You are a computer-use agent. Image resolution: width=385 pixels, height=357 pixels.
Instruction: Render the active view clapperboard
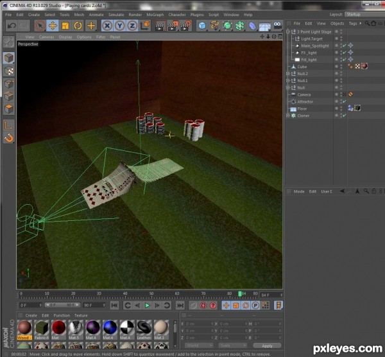point(160,26)
